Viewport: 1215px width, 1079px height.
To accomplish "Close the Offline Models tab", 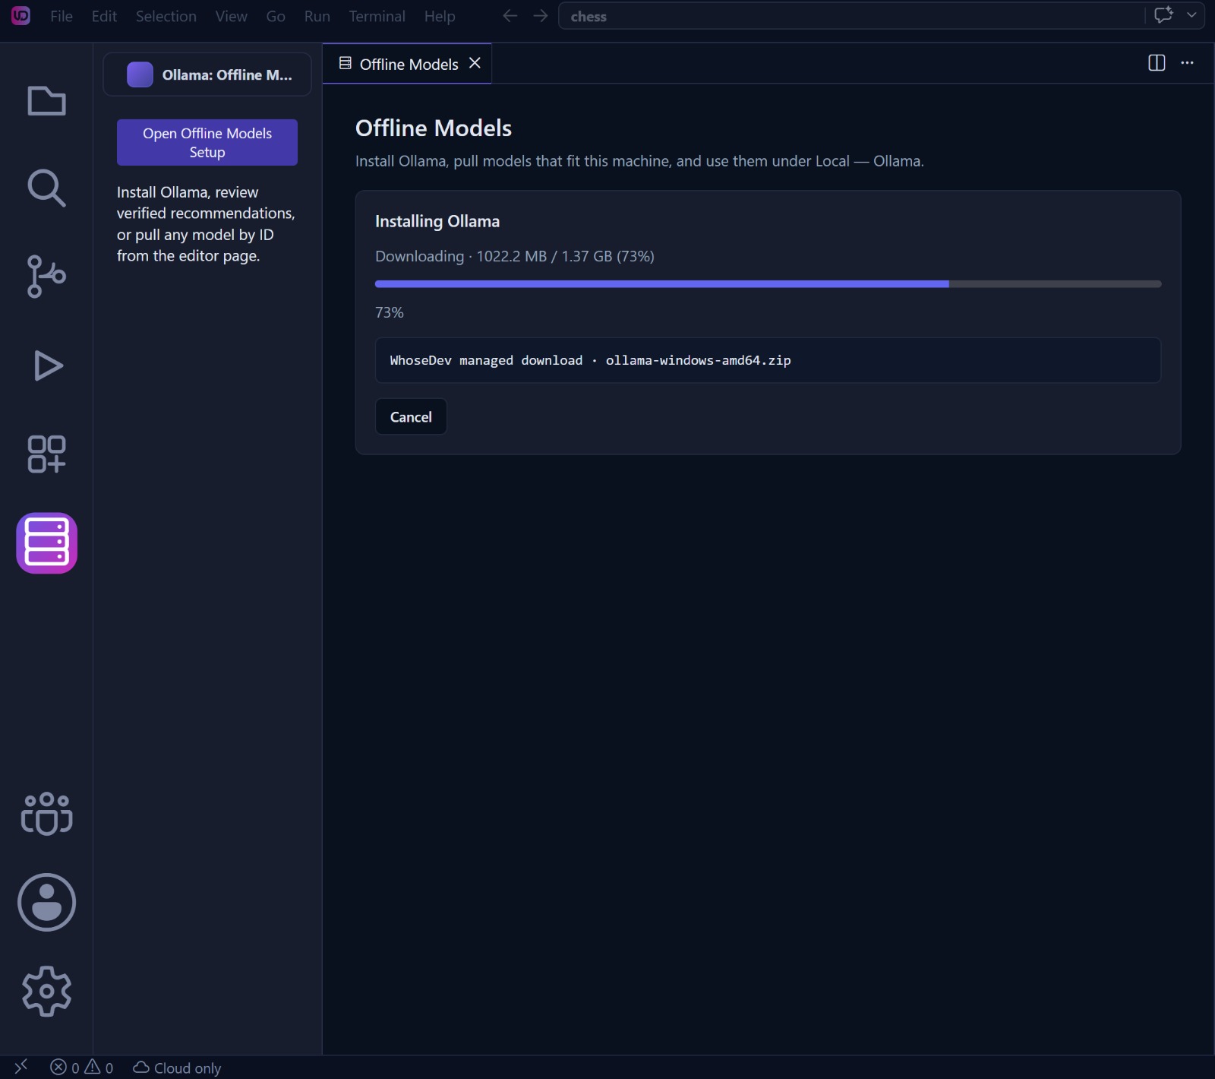I will [x=475, y=63].
